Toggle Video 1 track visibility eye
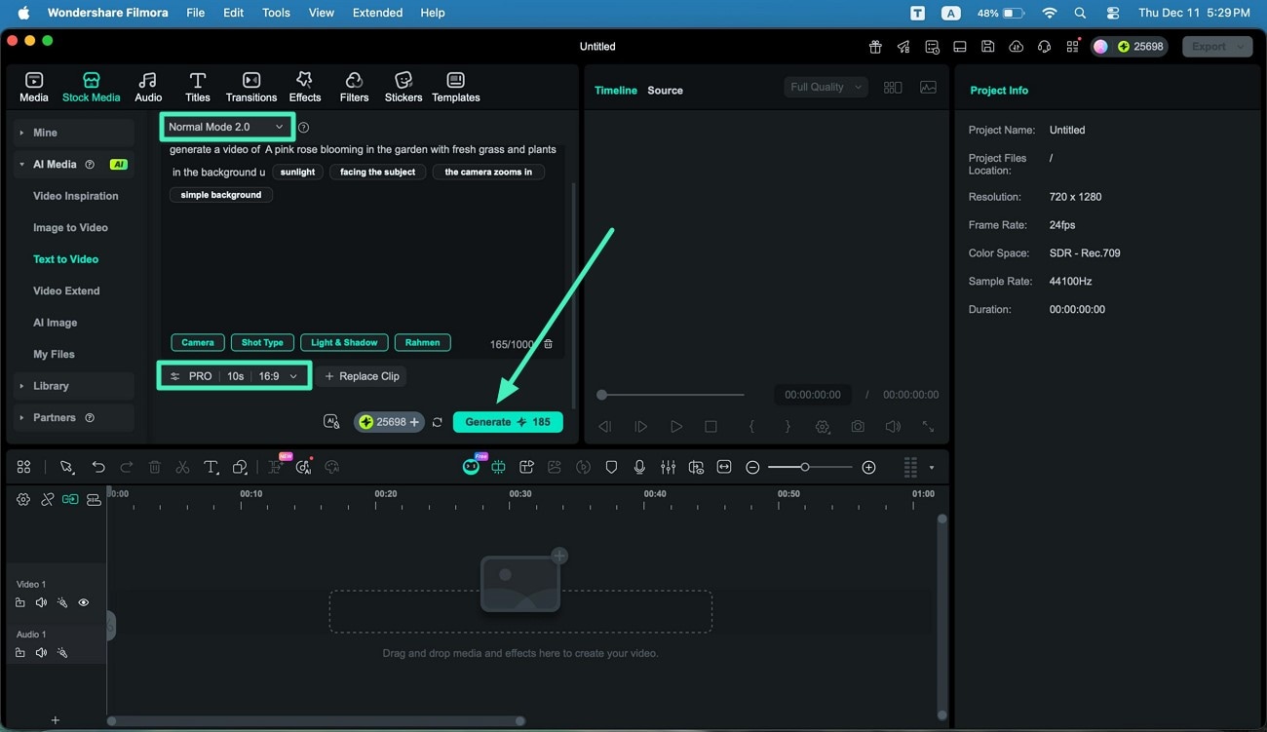 tap(84, 603)
